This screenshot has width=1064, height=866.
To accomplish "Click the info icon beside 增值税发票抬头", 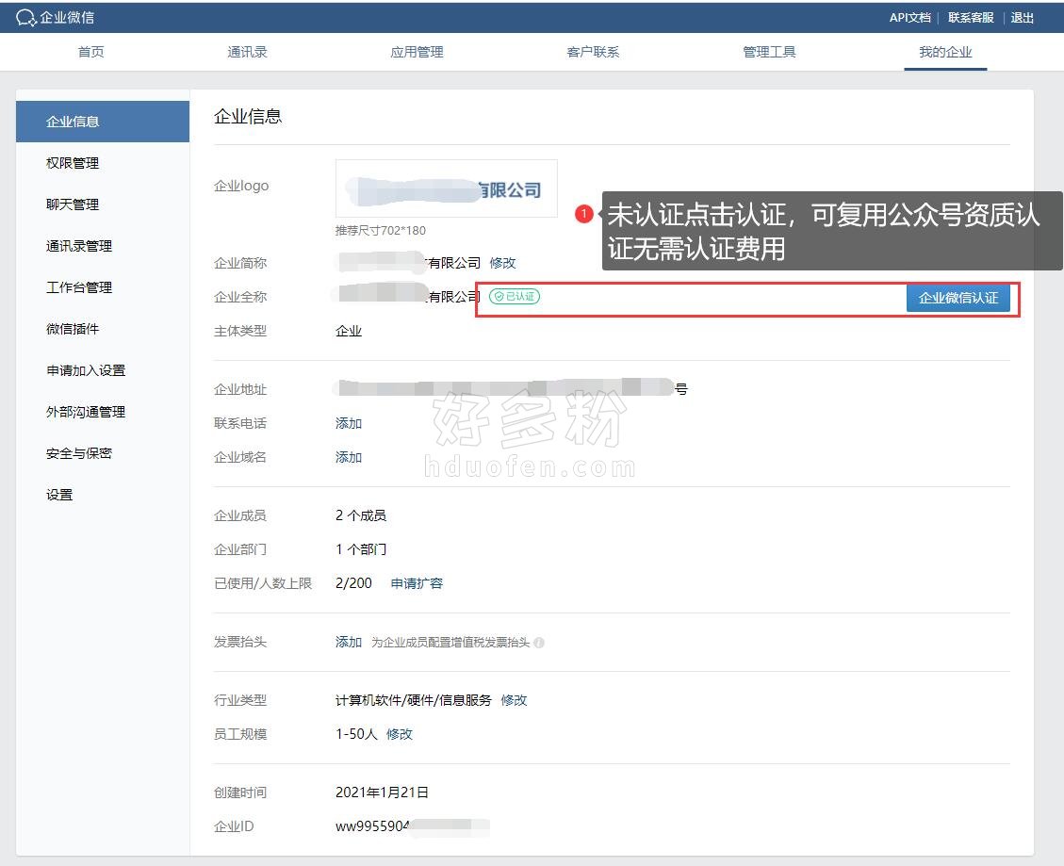I will (539, 643).
